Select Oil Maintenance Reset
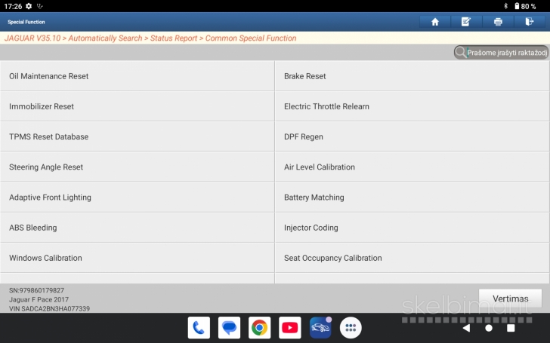The image size is (550, 343). pos(137,76)
